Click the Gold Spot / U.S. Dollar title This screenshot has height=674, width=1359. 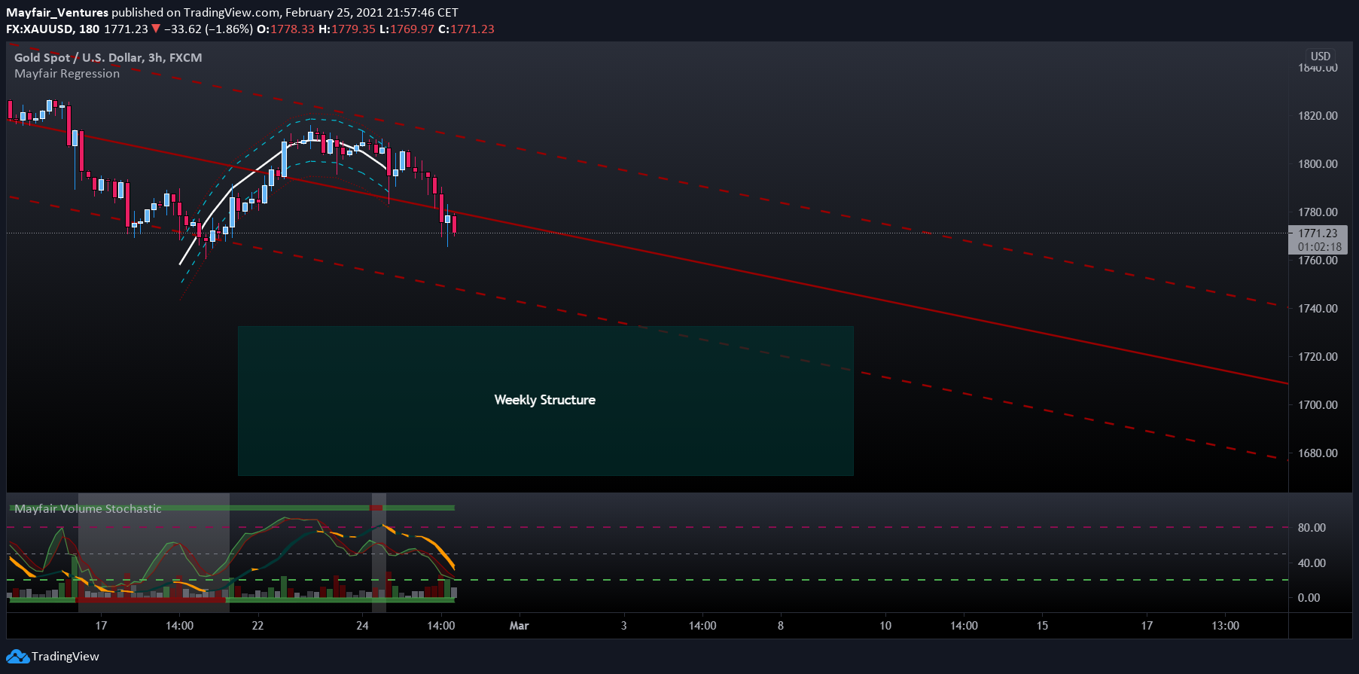click(x=108, y=58)
